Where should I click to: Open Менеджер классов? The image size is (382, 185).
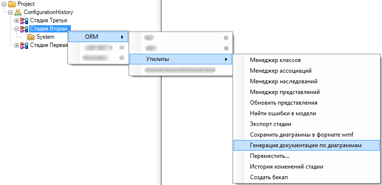click(x=306, y=60)
